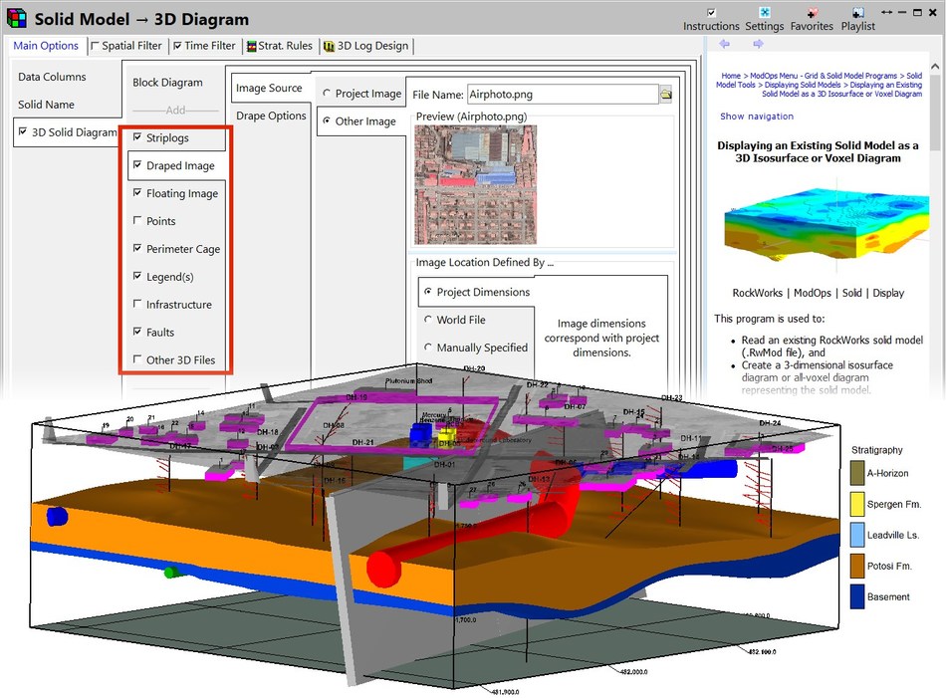Expand the Data Columns section
946x698 pixels.
[52, 77]
